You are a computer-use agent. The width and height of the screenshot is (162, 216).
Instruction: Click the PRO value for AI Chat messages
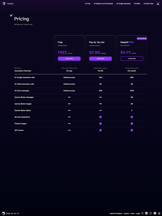click(132, 91)
